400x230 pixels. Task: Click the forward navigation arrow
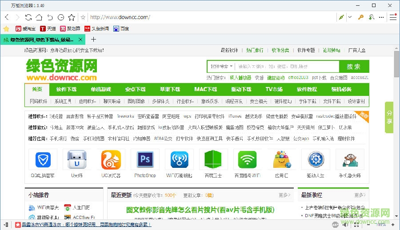(17, 17)
